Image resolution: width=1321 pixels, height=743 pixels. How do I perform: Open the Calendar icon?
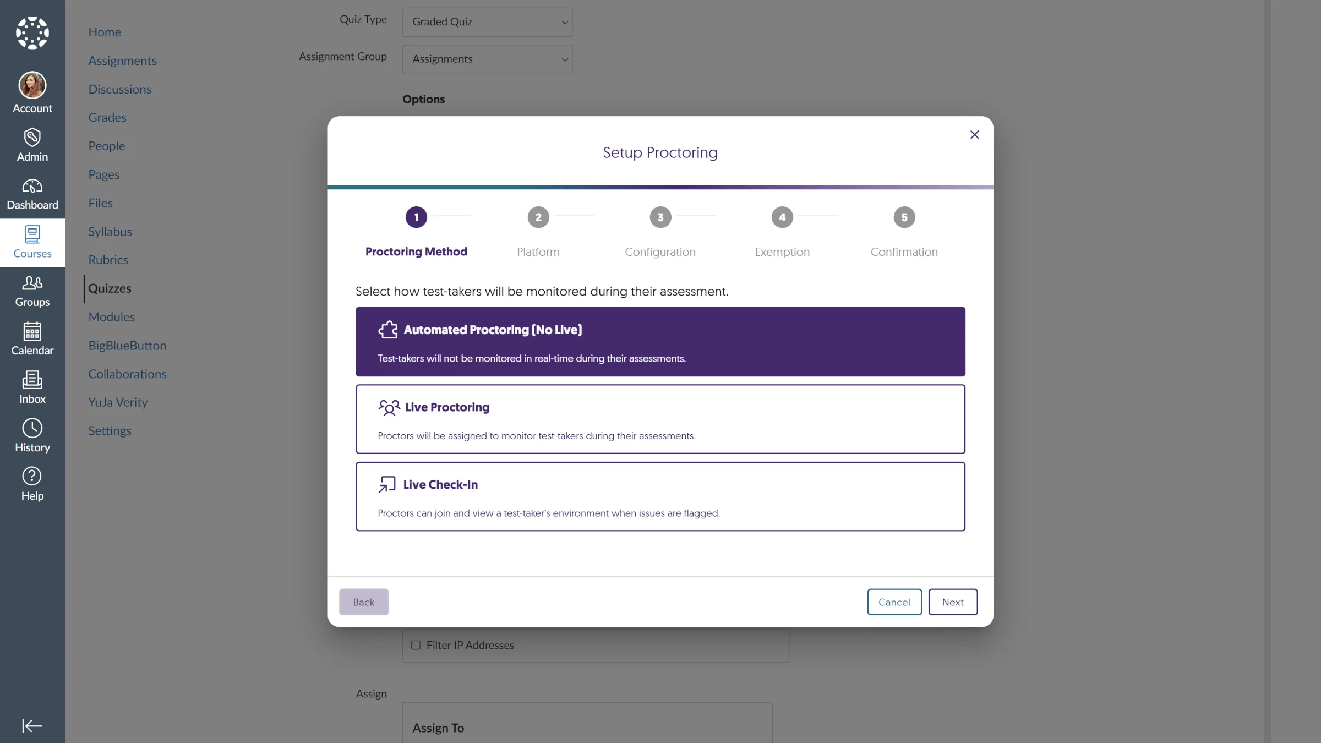click(32, 332)
